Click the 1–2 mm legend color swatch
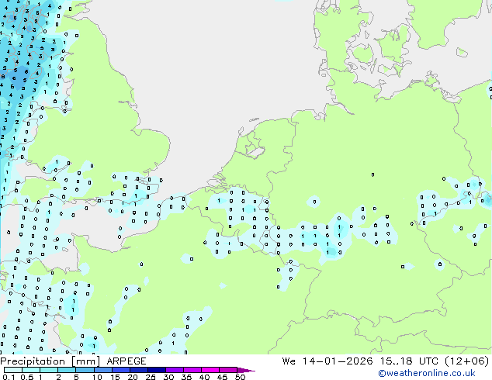This screenshot has width=492, height=380. [x=49, y=370]
